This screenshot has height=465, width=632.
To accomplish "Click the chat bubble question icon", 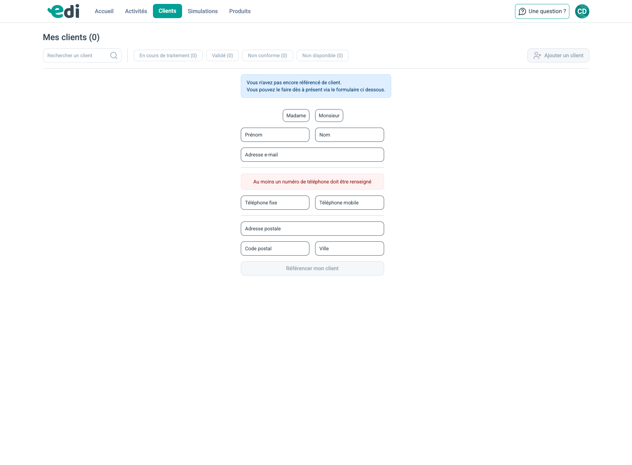I will click(x=522, y=11).
